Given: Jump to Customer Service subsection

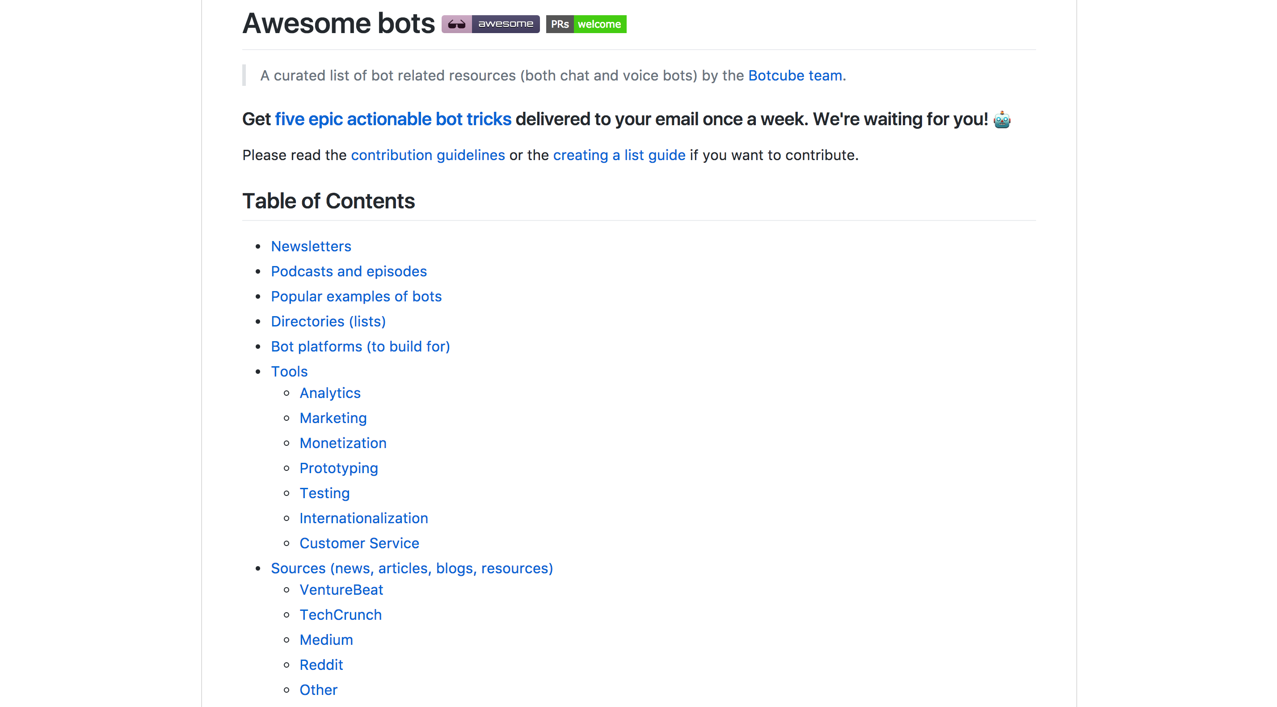Looking at the screenshot, I should [x=359, y=543].
